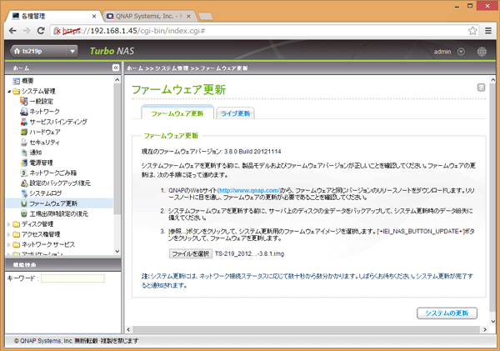500x351 pixels.
Task: Click the 工場出荷時設定の復元 icon
Action: 24,213
